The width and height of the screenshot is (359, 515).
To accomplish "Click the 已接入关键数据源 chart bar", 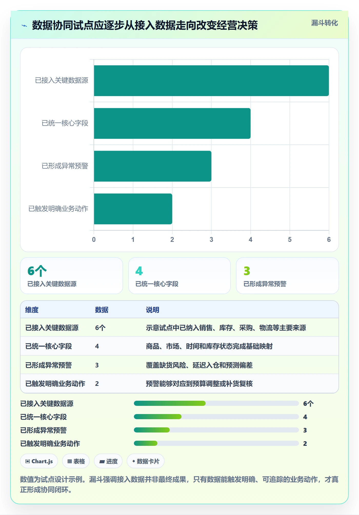I will 211,81.
